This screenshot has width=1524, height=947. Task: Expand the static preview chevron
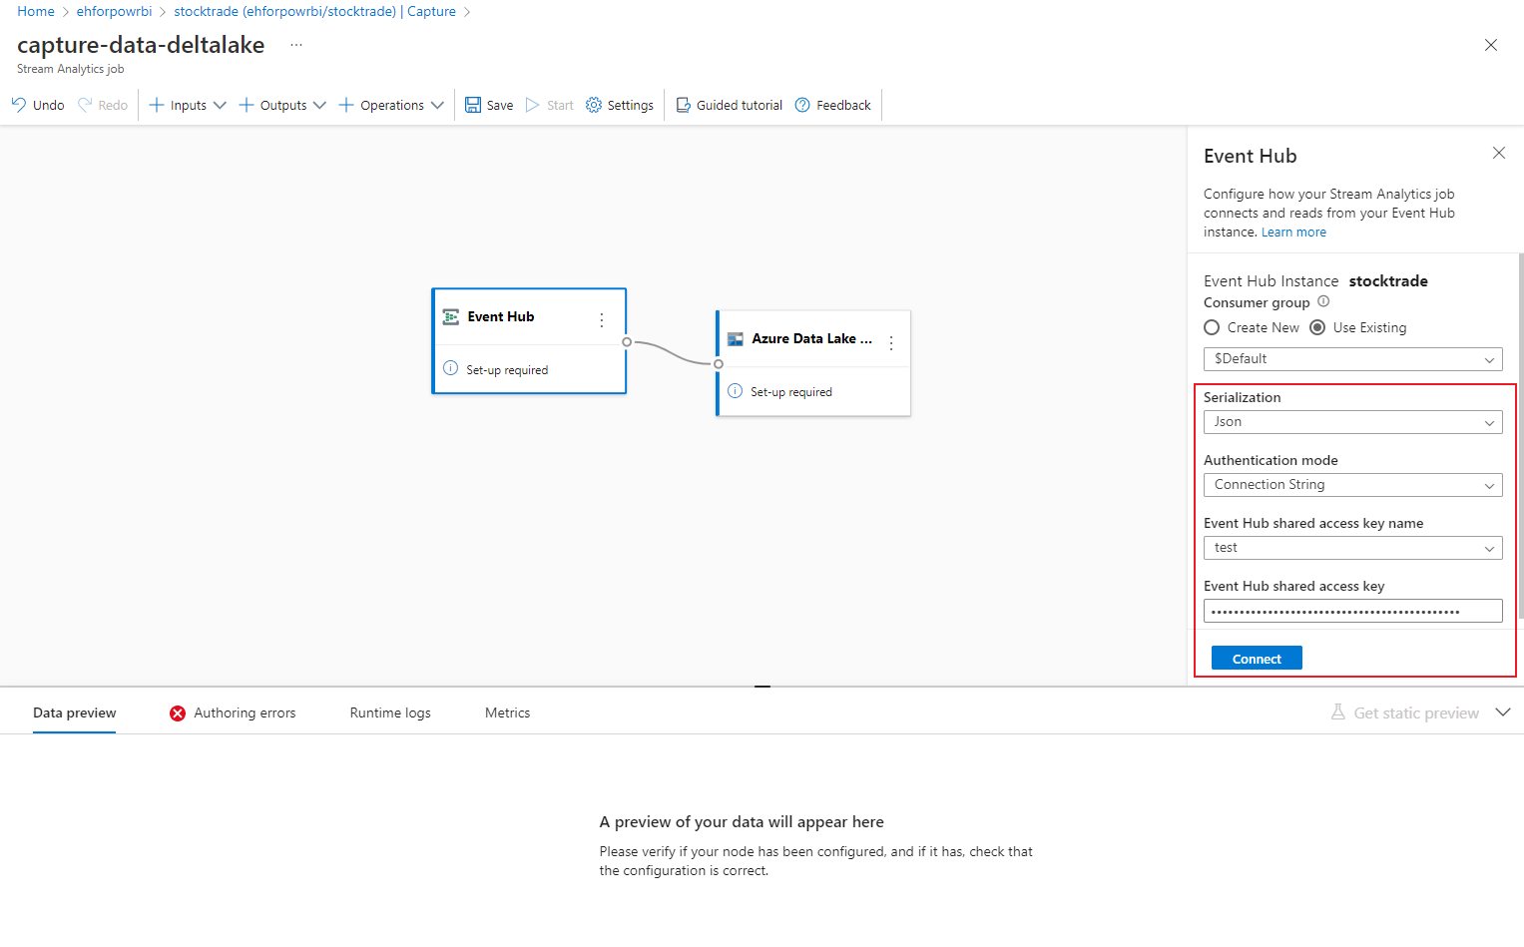click(1503, 712)
